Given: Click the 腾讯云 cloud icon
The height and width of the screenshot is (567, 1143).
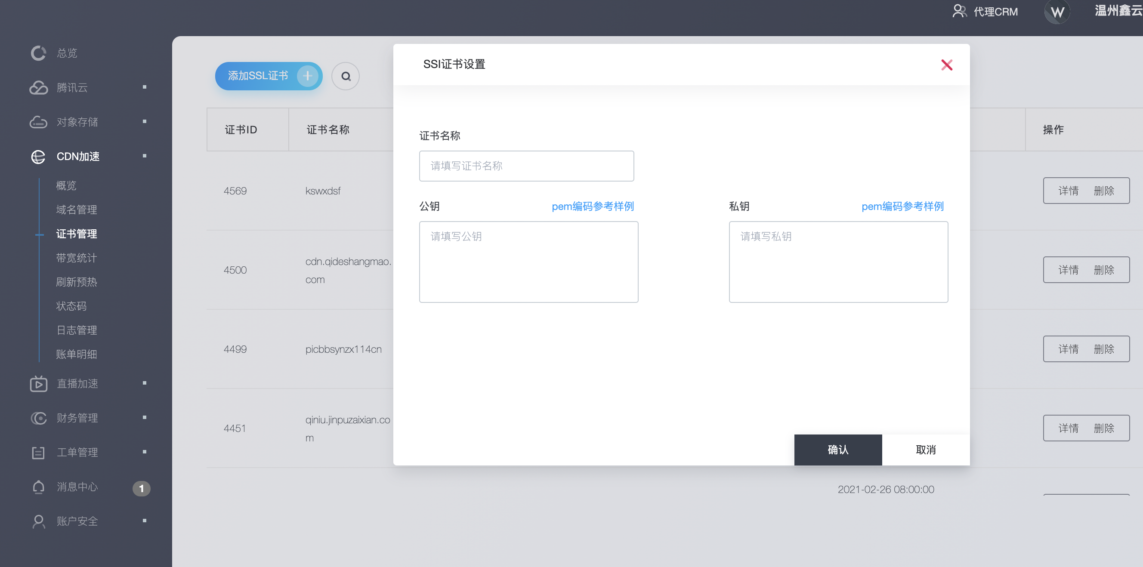Looking at the screenshot, I should click(39, 88).
